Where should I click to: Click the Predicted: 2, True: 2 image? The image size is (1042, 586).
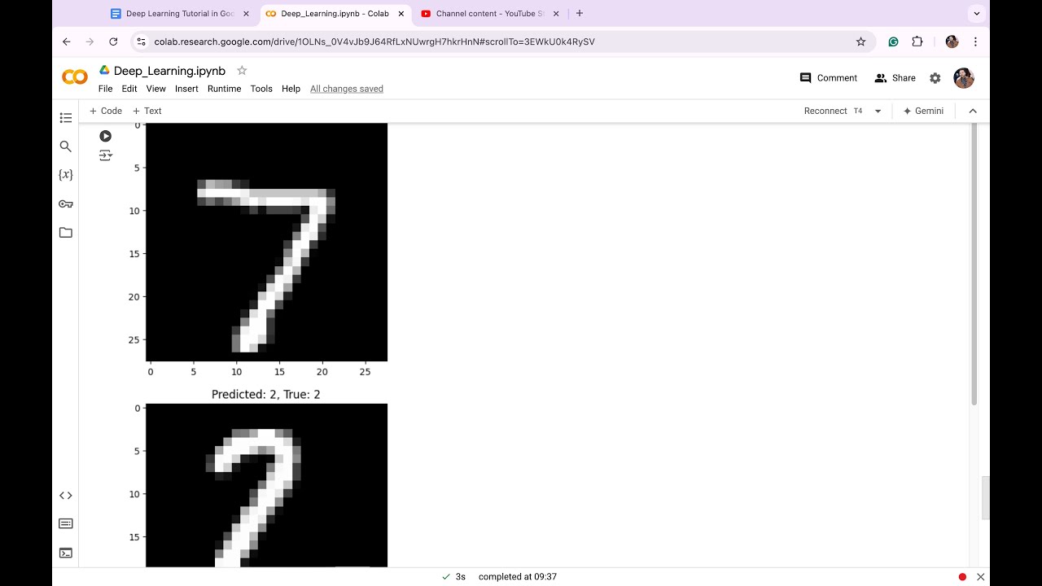(266, 485)
